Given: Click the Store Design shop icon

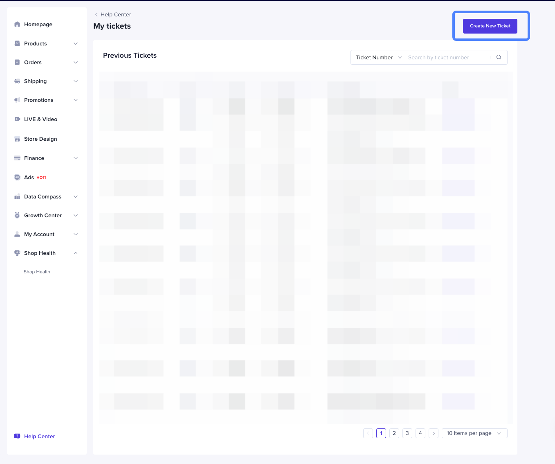Looking at the screenshot, I should (x=17, y=139).
